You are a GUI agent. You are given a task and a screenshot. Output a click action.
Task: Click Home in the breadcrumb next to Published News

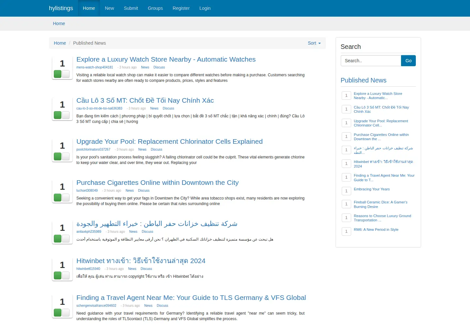(x=60, y=43)
